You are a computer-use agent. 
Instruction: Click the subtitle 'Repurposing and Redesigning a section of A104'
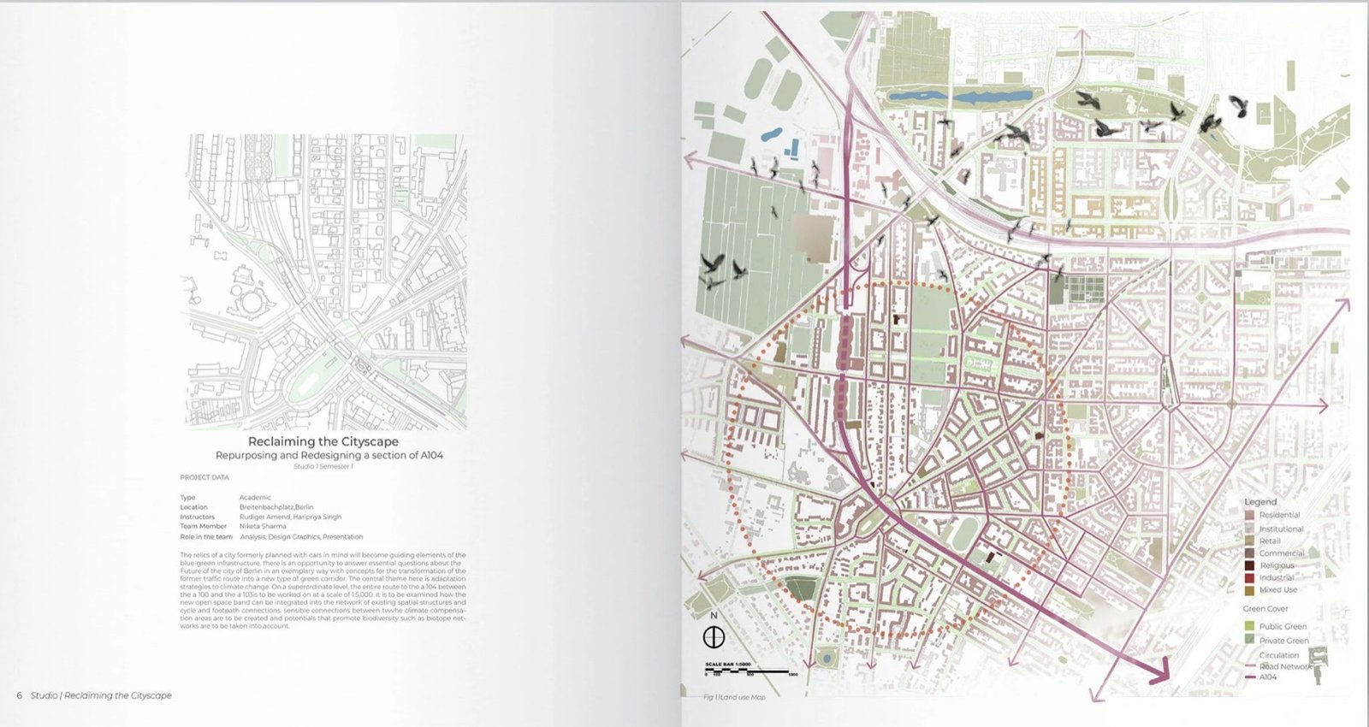[x=329, y=455]
